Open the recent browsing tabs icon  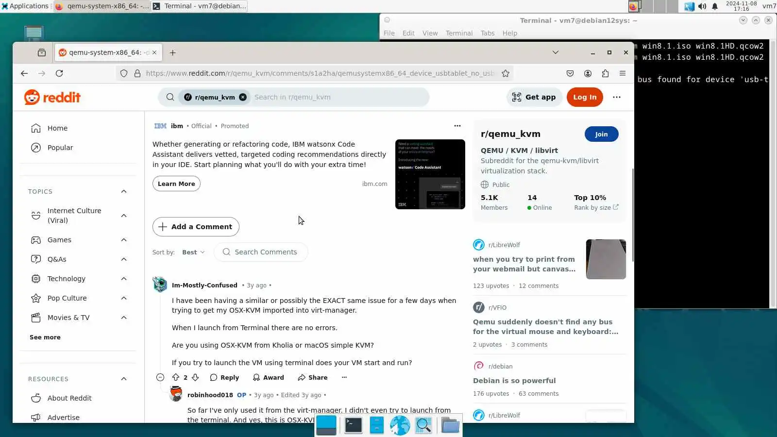[42, 52]
